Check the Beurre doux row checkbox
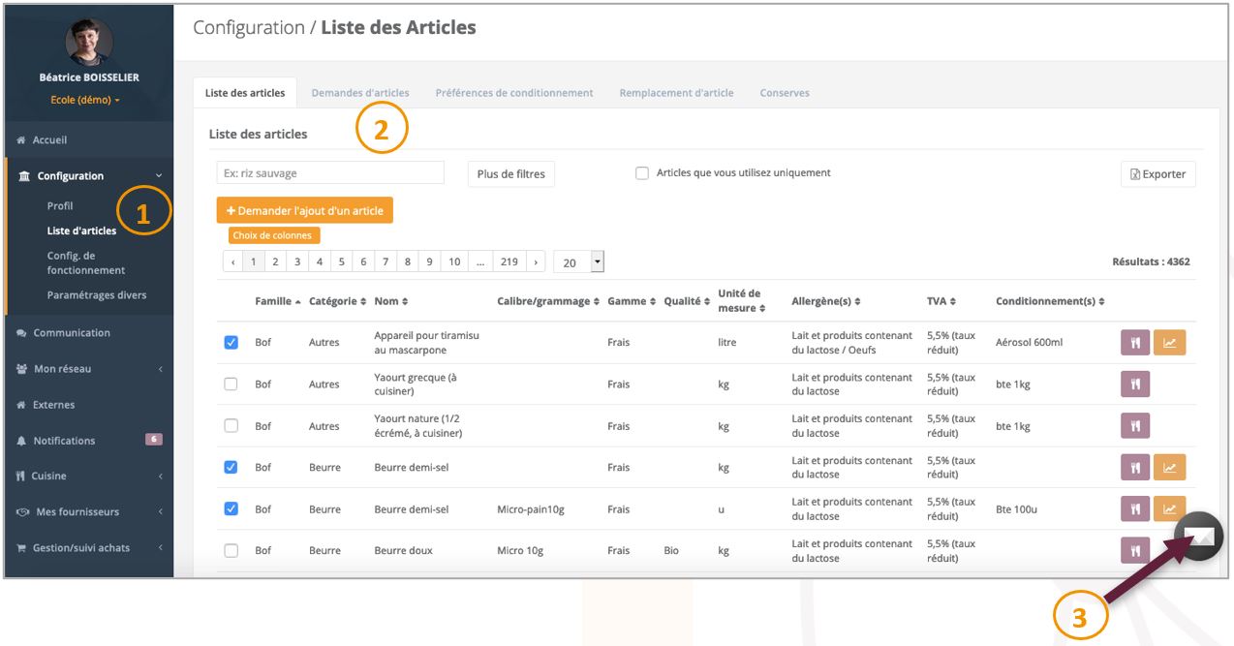Screen dimensions: 1234x646 click(231, 550)
